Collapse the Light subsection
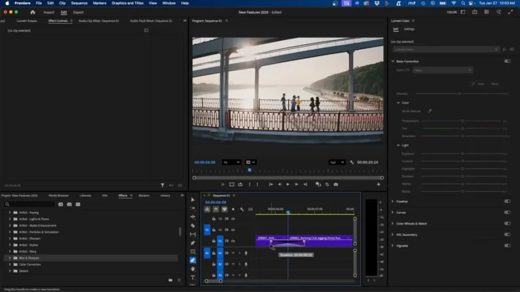520x292 pixels. 398,145
